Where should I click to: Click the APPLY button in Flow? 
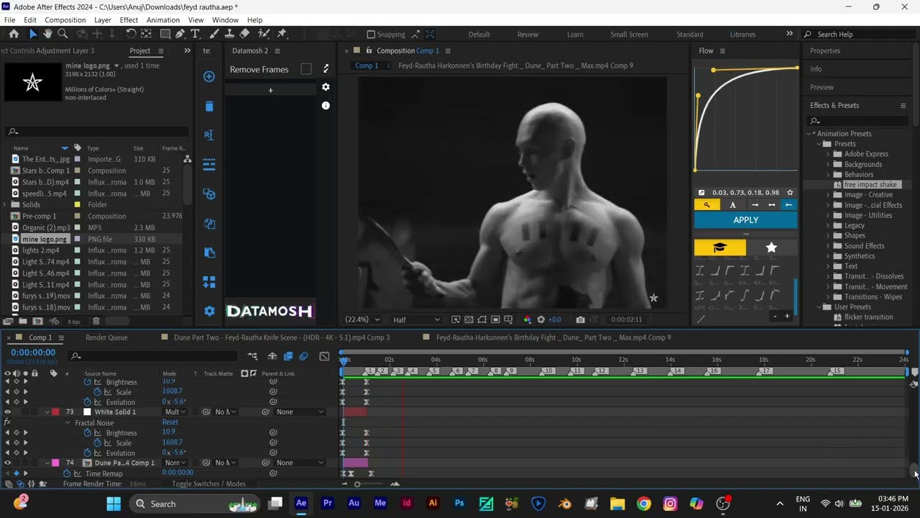[x=746, y=220]
